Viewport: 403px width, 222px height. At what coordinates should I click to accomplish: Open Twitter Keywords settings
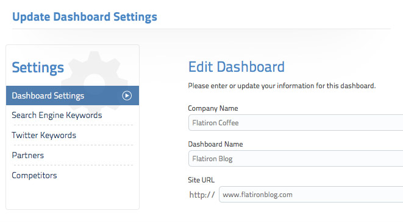point(44,136)
